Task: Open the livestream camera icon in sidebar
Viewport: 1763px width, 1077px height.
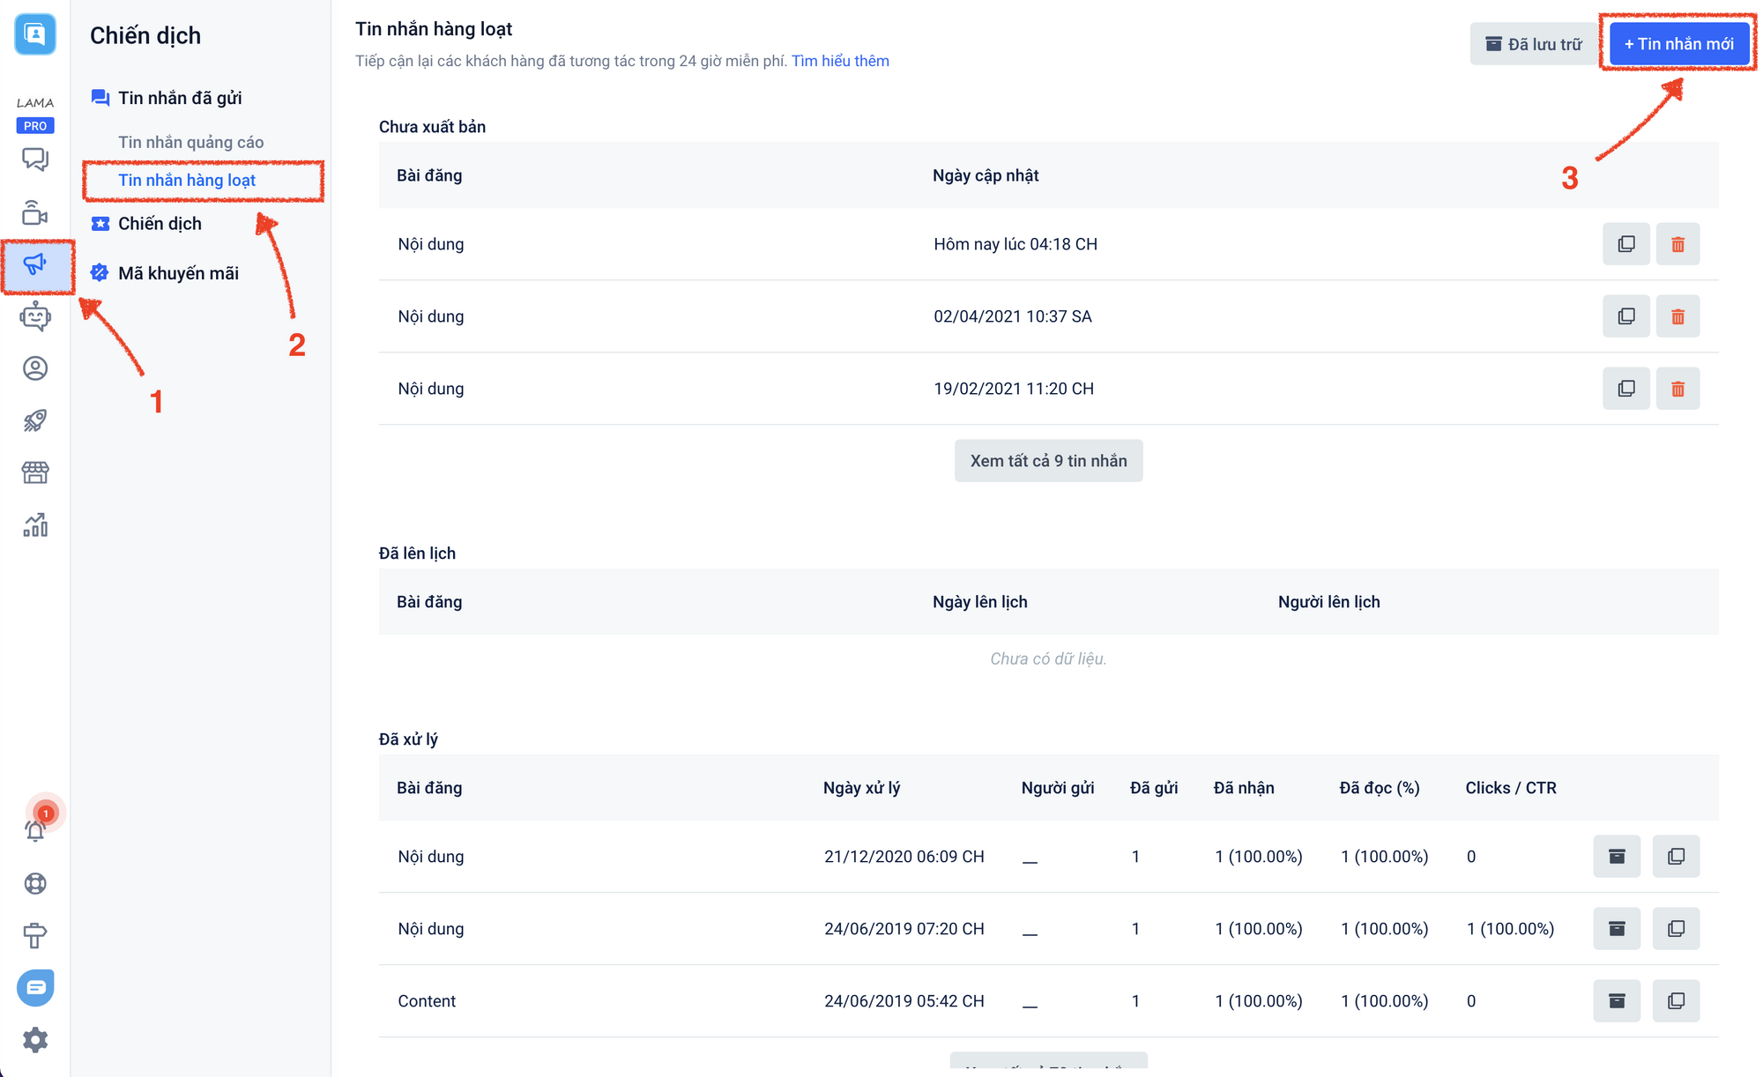Action: (x=35, y=212)
